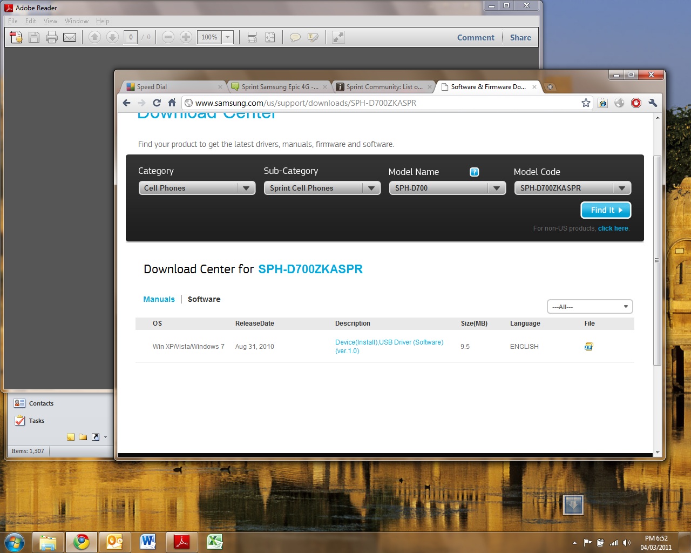Click the fit one full page icon
This screenshot has width=691, height=553.
click(270, 37)
